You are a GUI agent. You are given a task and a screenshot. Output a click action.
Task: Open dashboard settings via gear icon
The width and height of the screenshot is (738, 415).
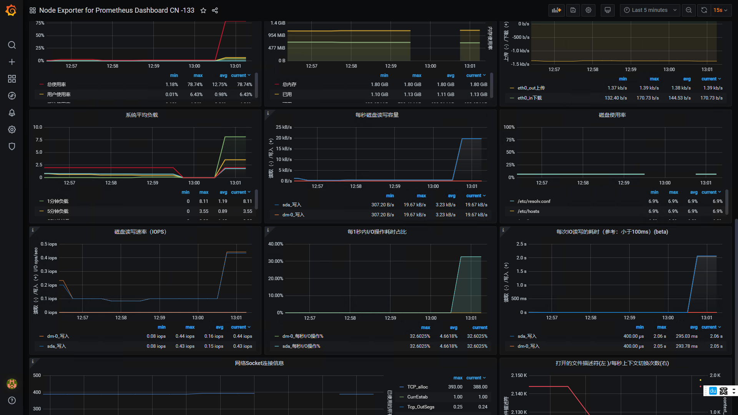pos(588,10)
